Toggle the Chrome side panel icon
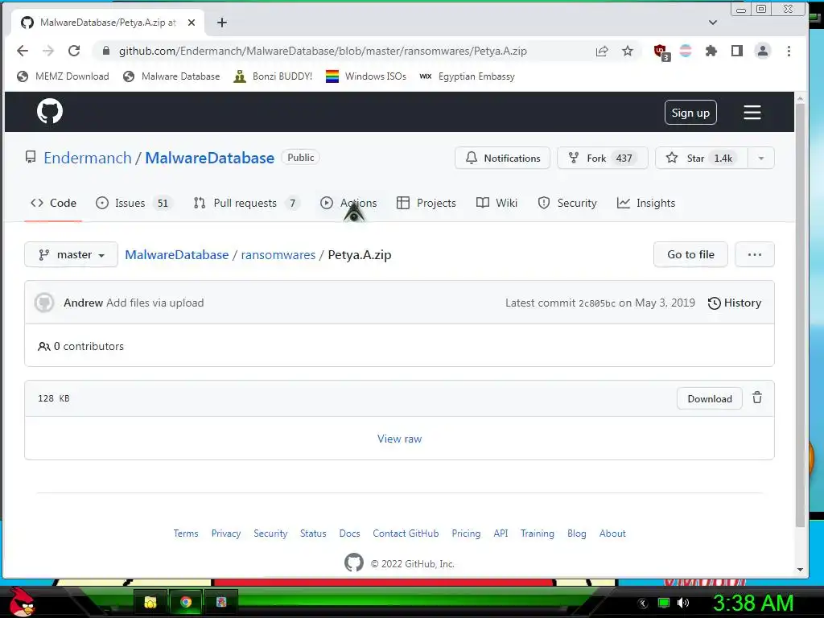Screen dimensions: 824x618 tap(737, 51)
